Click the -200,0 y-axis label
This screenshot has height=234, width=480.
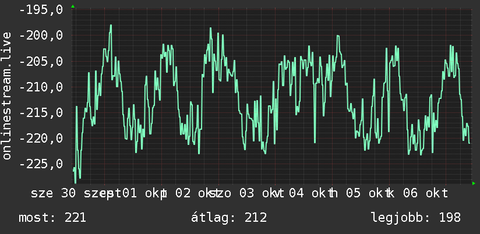[41, 36]
